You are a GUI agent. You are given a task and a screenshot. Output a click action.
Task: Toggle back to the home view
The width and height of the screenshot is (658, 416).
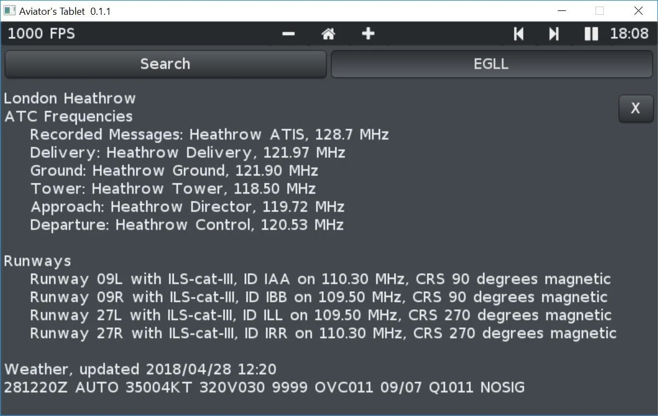point(328,33)
